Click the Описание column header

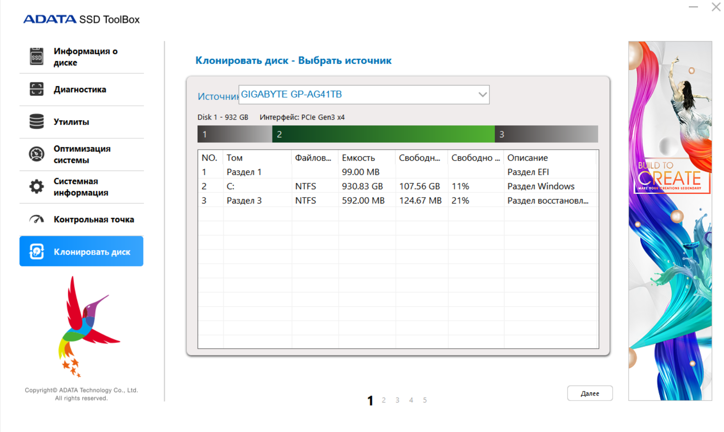(551, 158)
